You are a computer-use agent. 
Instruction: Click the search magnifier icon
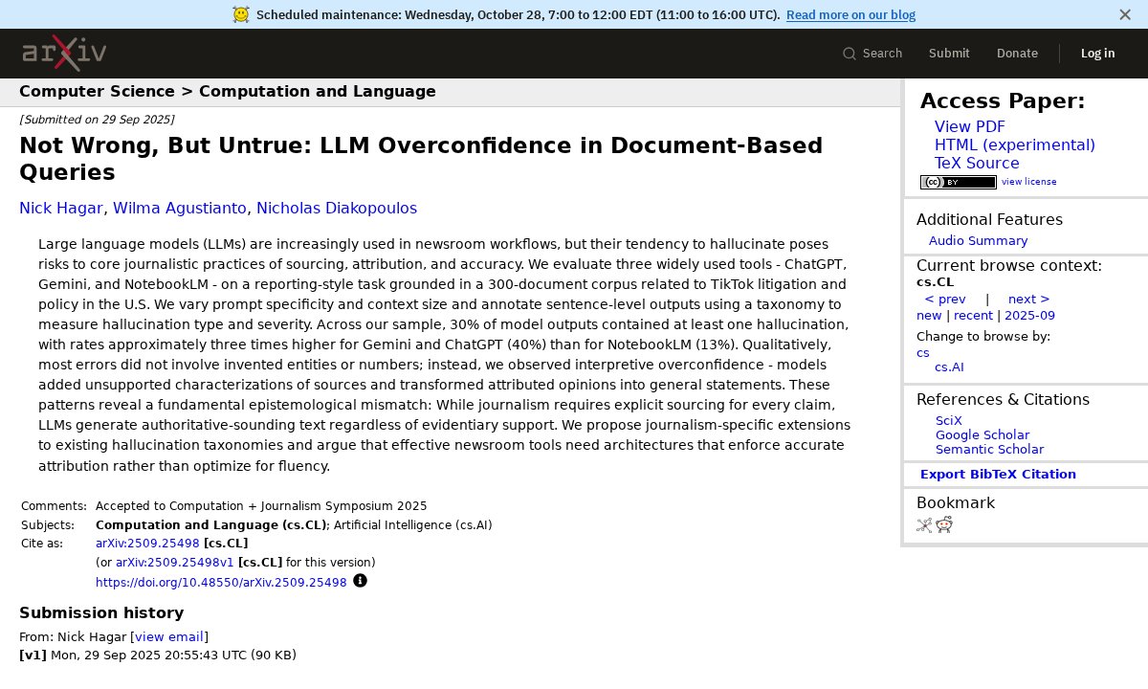(849, 54)
